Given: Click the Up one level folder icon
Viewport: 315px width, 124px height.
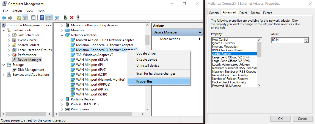Looking at the screenshot, I should pyautogui.click(x=19, y=18).
